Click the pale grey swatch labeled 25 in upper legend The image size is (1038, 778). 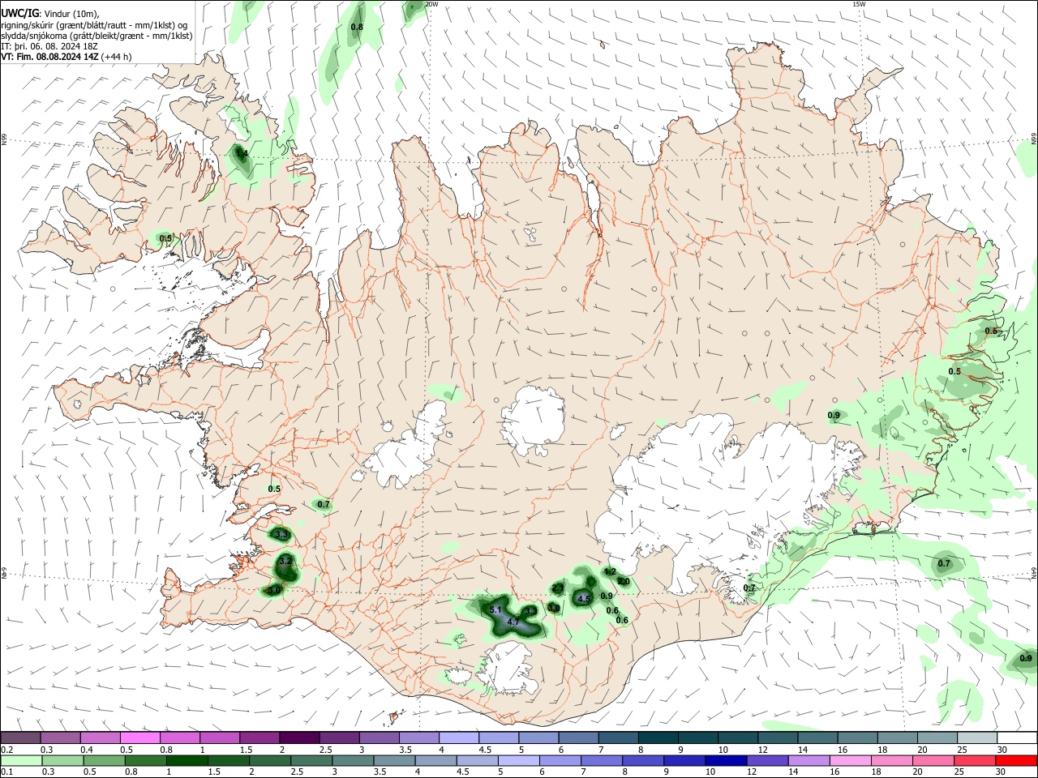pos(976,738)
